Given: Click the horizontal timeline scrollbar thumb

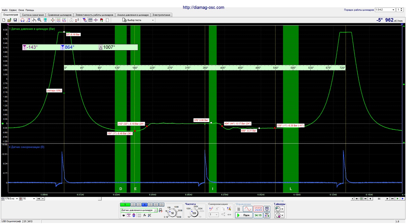Looking at the screenshot, I should [100, 199].
